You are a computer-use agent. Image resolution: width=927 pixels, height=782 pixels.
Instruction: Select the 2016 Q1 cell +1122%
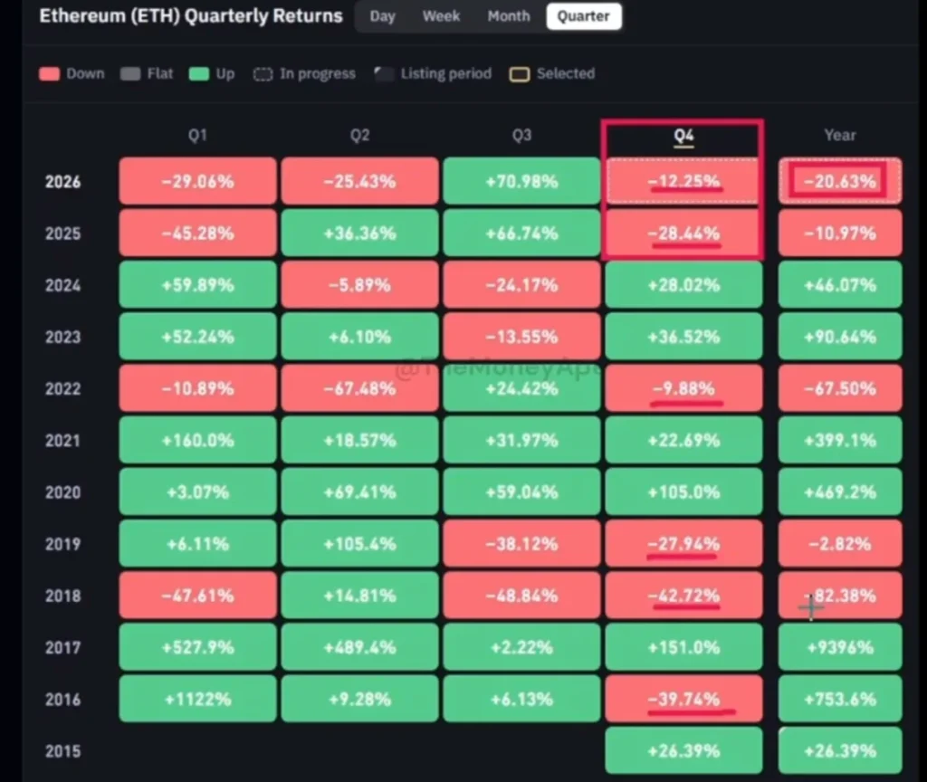pos(197,700)
